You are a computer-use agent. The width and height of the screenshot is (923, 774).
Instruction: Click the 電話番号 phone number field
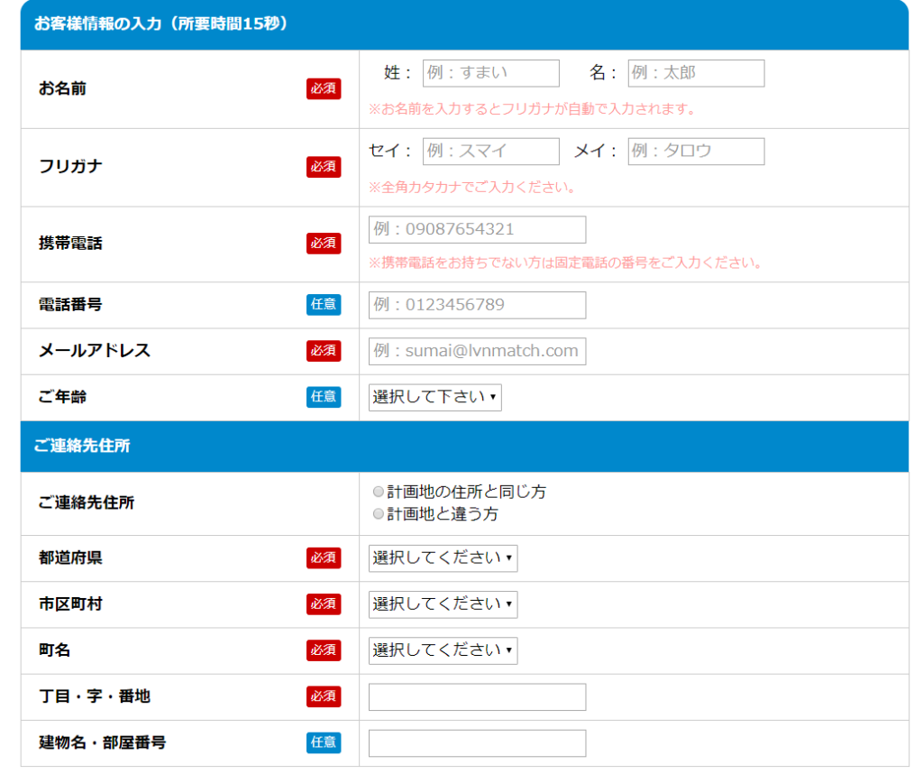(x=477, y=305)
